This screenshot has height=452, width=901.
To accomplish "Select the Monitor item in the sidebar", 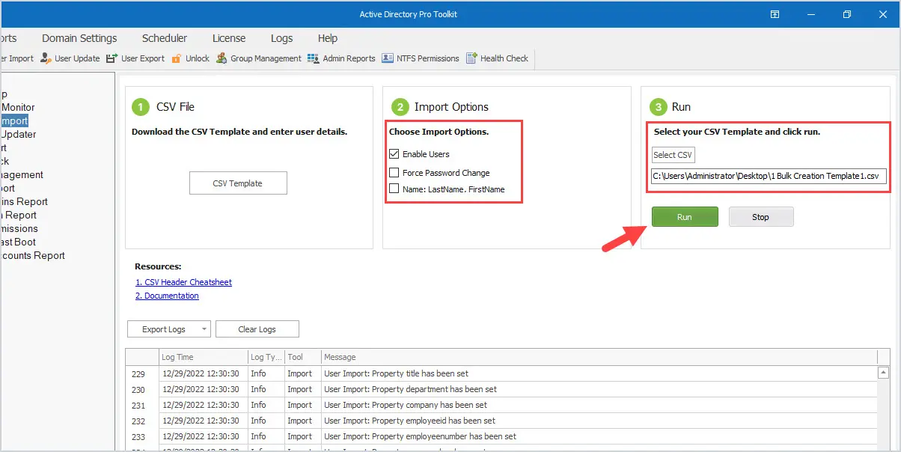I will pyautogui.click(x=18, y=107).
